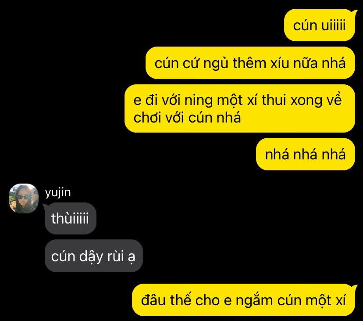Tap the two-line message starting 'e đi với ning'
This screenshot has height=321, width=363.
point(240,108)
